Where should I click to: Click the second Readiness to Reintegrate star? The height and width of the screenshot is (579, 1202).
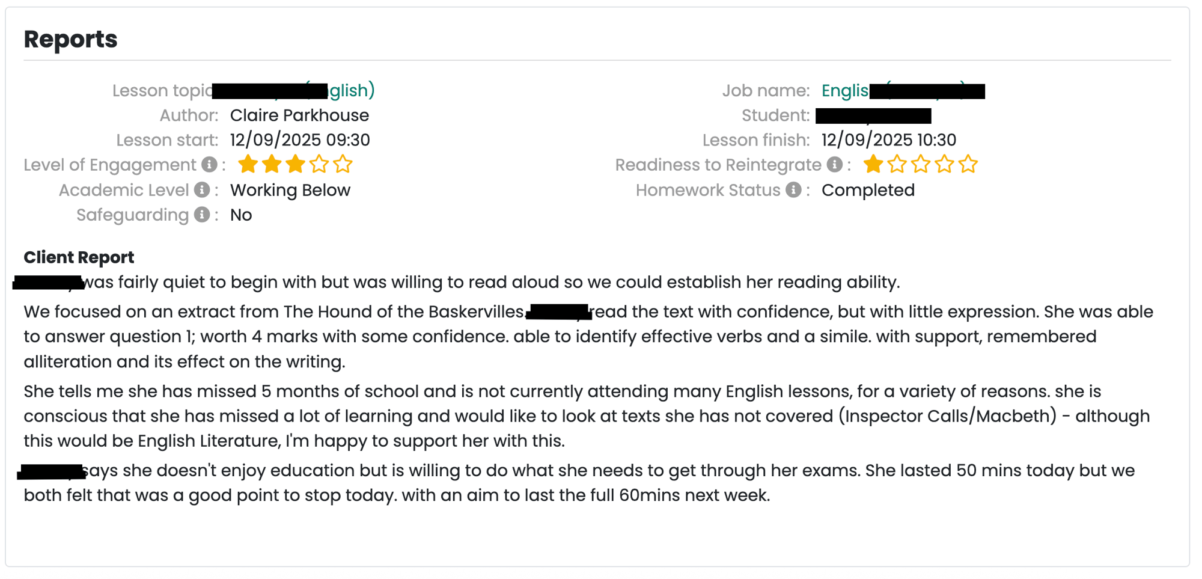click(x=897, y=164)
